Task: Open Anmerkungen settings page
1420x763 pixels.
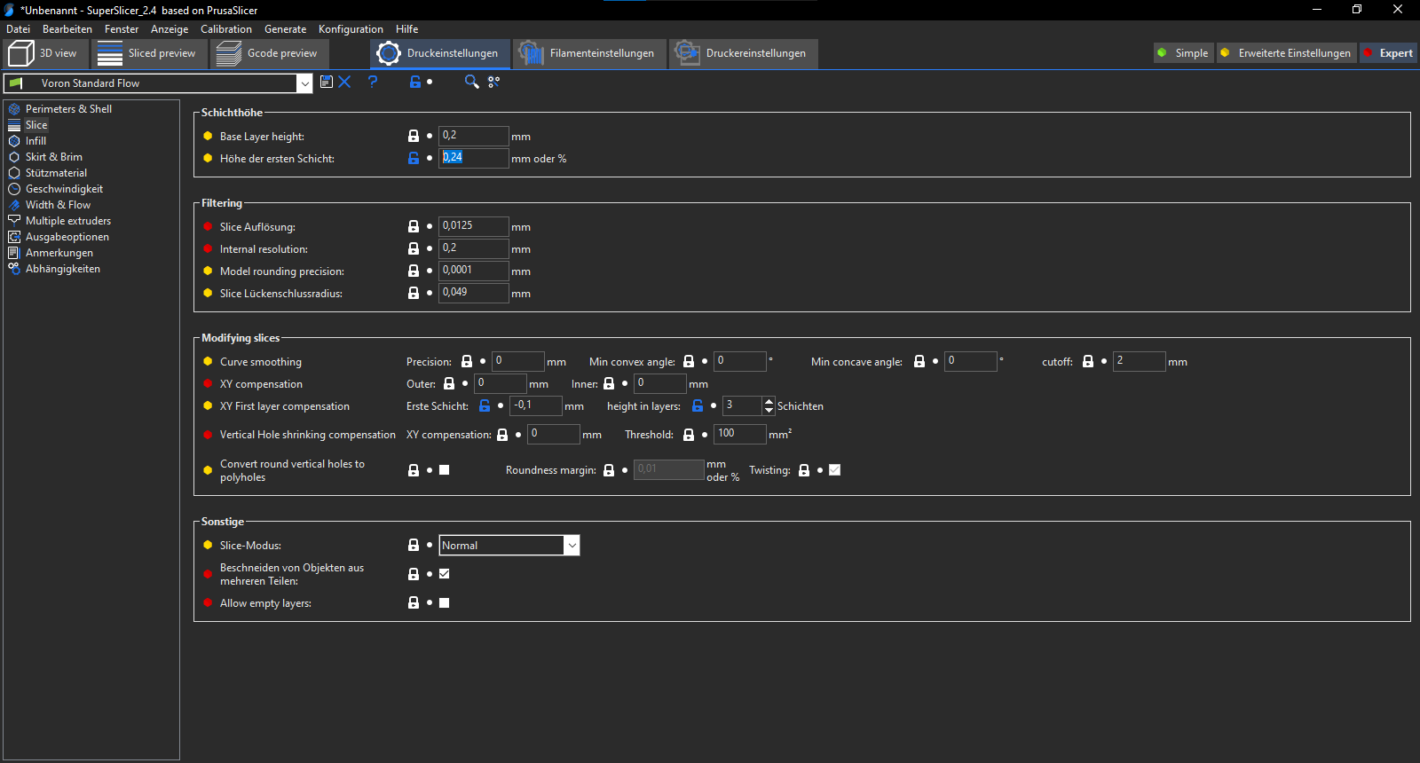Action: (x=59, y=252)
